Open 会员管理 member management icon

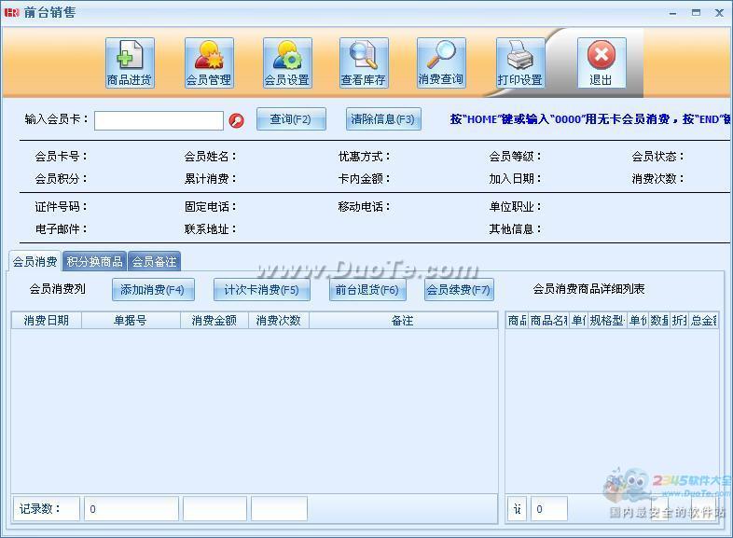coord(209,62)
